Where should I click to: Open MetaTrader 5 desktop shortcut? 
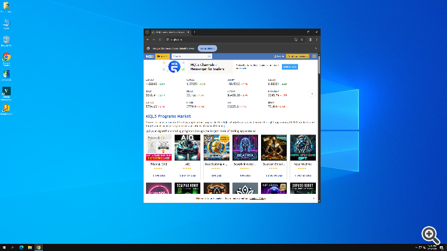click(x=7, y=109)
